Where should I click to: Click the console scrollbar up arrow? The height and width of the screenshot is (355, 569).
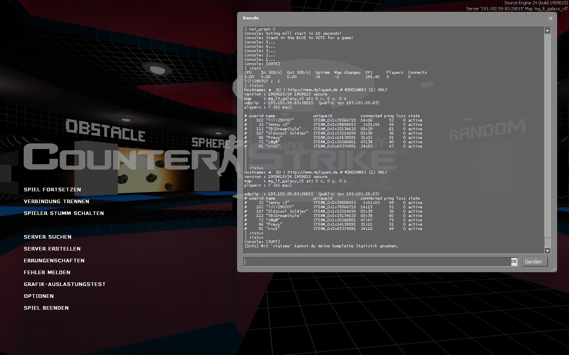point(547,30)
